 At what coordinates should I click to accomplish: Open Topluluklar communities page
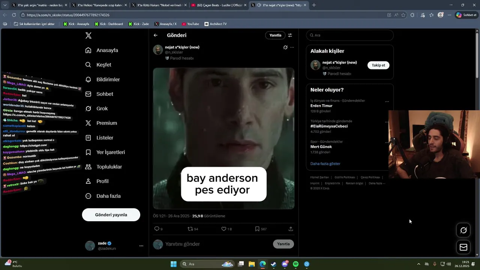[103, 166]
